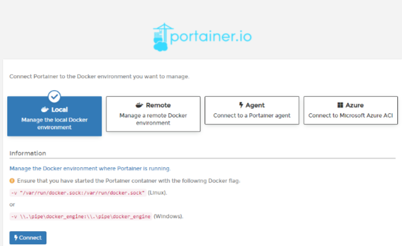This screenshot has height=246, width=402.
Task: Click the Windows logo icon beside Azure
Action: pos(340,105)
